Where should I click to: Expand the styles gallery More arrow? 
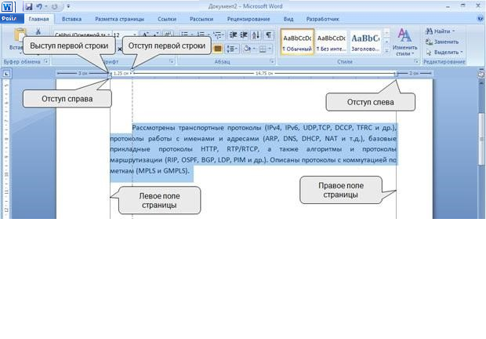pos(386,51)
